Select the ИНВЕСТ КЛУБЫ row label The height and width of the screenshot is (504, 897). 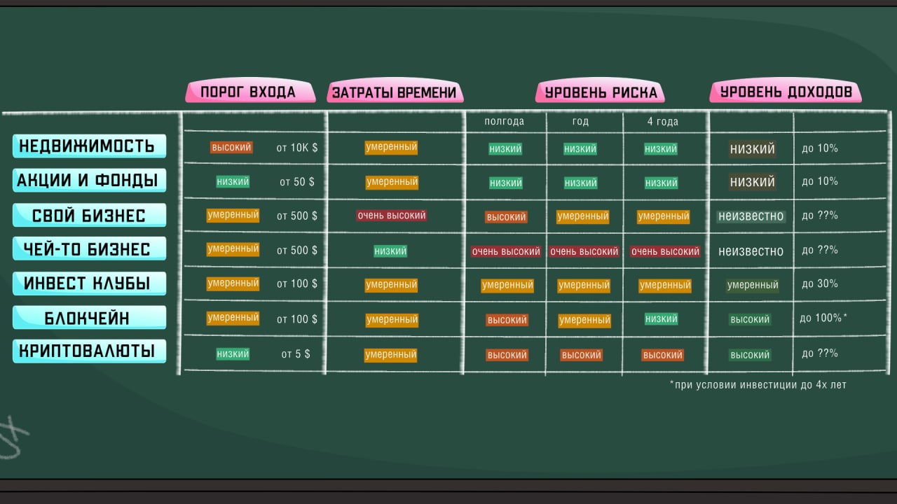coord(90,283)
